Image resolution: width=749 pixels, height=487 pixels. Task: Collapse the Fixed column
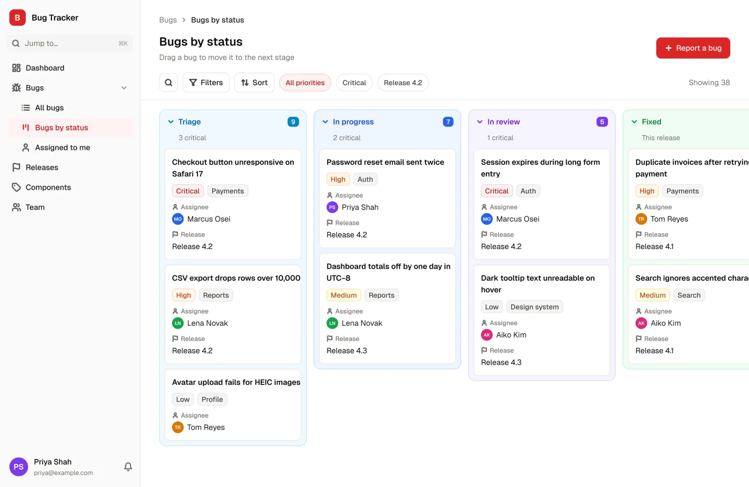634,122
